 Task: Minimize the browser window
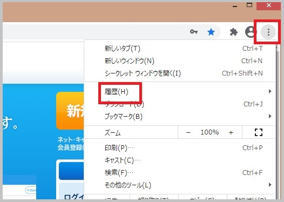pos(235,6)
